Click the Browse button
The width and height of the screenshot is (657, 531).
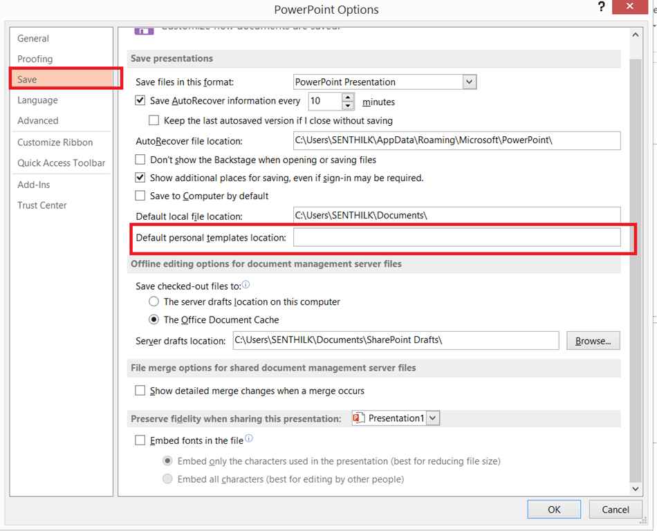pos(593,341)
